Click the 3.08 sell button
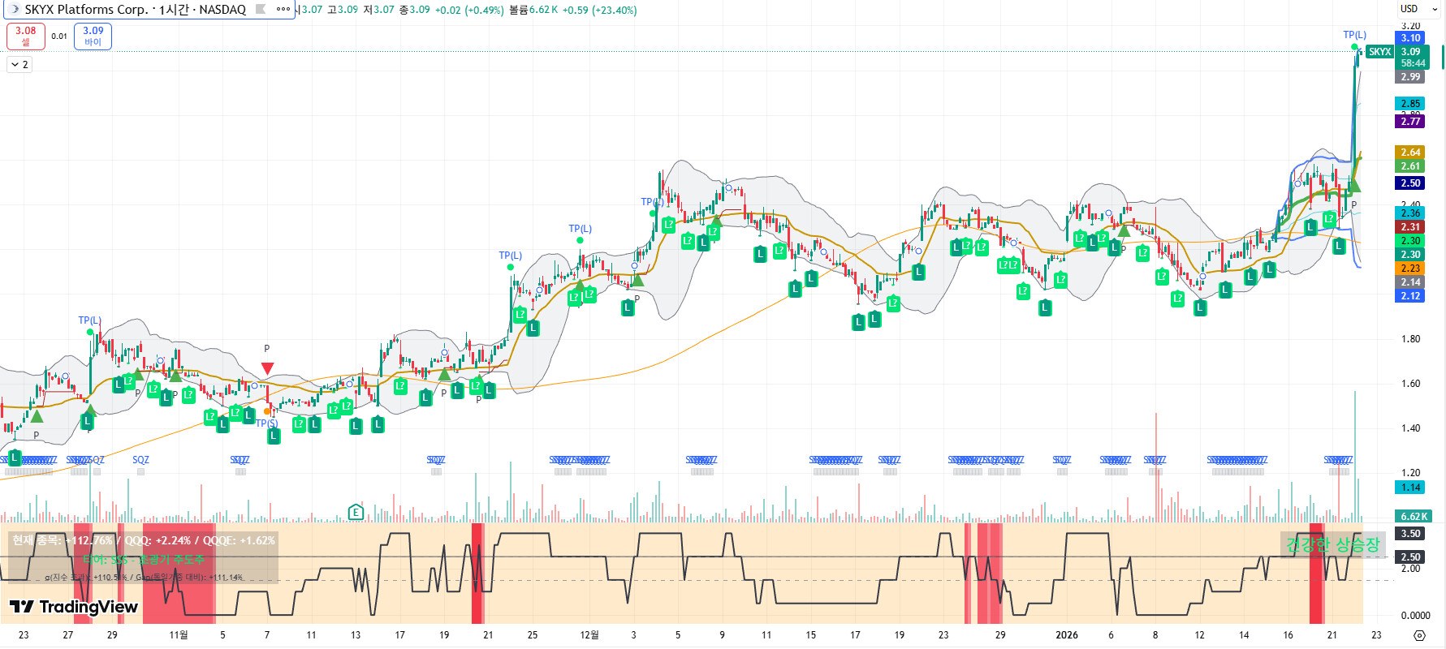This screenshot has width=1446, height=649. 26,36
